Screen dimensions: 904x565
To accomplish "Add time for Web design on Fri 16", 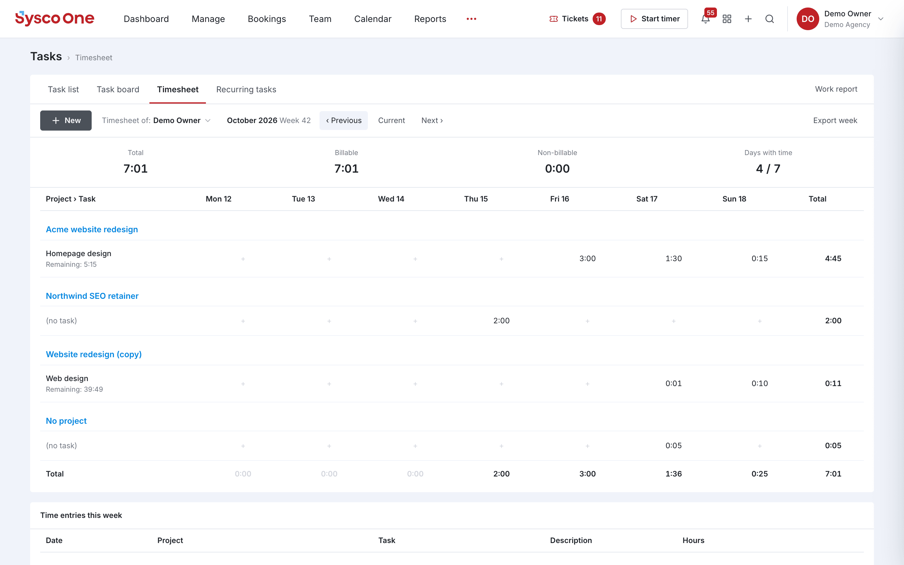I will click(x=587, y=384).
